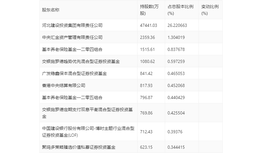
Task: Select the ratio value 0.452068
Action: [176, 85]
